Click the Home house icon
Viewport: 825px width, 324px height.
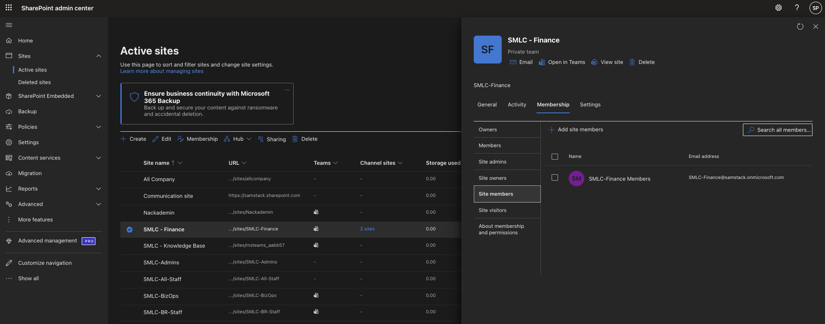click(x=9, y=40)
